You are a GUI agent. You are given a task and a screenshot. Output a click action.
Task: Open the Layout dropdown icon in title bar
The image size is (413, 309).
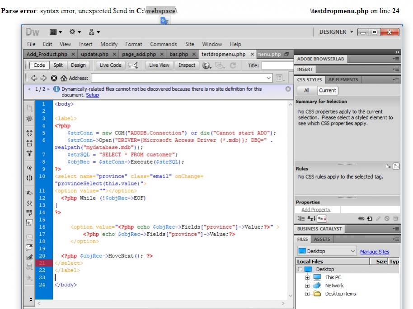pyautogui.click(x=56, y=32)
